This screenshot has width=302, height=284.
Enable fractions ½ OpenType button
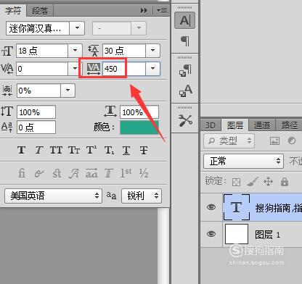(144, 173)
